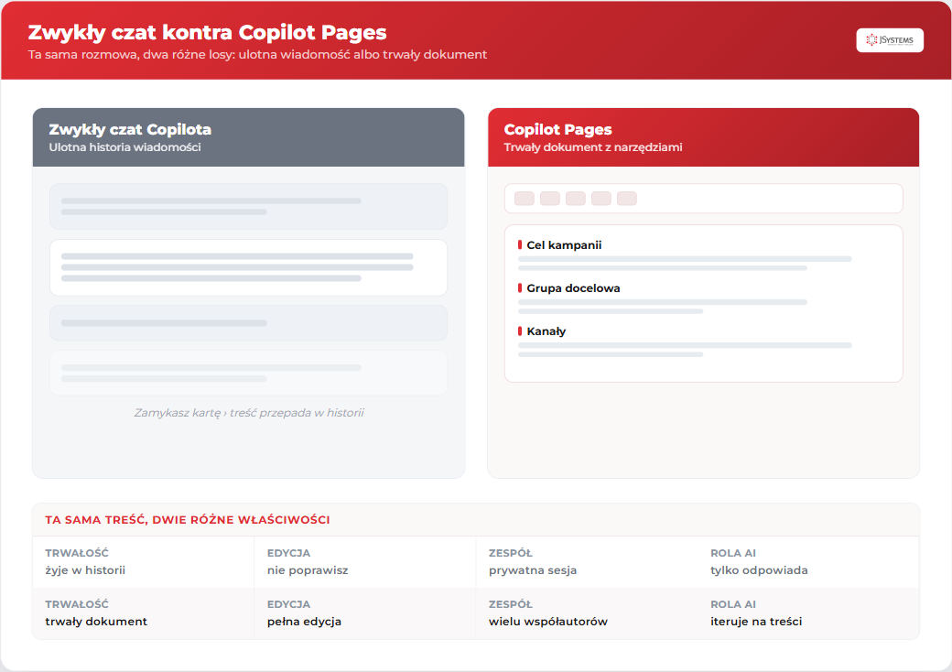Click the Copilot Pages document toolbar bar

pyautogui.click(x=703, y=199)
